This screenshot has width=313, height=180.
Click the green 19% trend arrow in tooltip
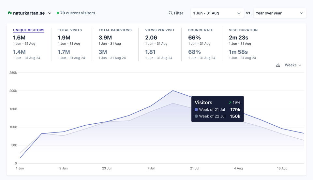tap(230, 103)
